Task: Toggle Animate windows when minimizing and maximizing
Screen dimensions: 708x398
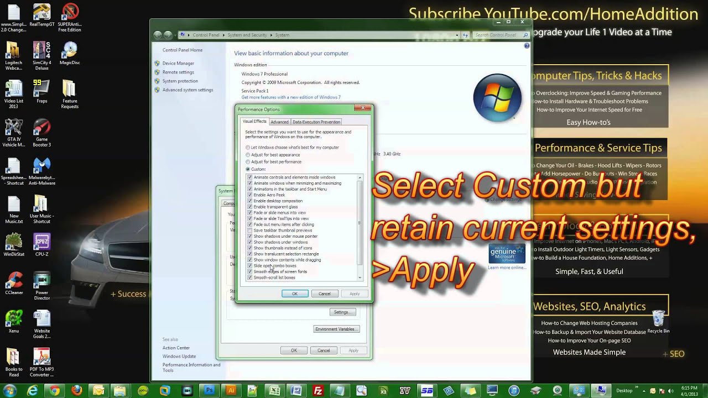Action: click(249, 183)
